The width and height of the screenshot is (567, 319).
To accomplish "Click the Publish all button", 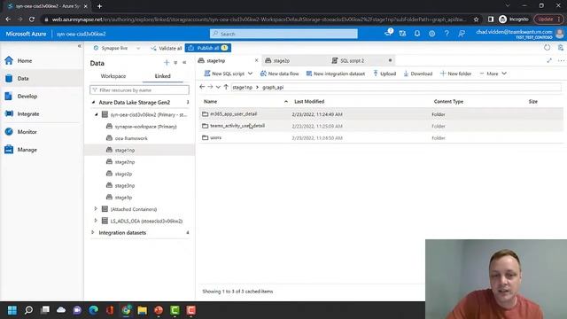I will click(208, 48).
